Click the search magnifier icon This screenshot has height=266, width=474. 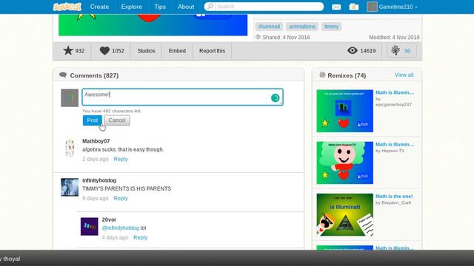click(210, 7)
